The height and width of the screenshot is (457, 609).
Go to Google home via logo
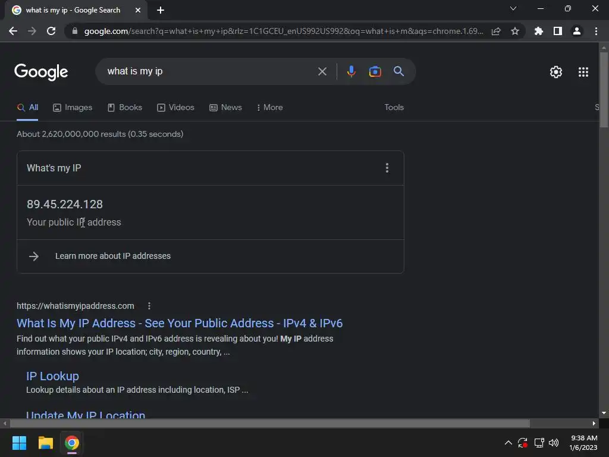tap(41, 72)
